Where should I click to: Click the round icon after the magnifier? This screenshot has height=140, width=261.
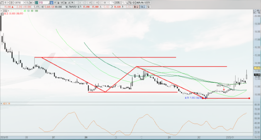[31, 2]
